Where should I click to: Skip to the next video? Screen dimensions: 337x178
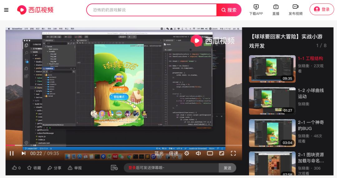tap(23, 153)
